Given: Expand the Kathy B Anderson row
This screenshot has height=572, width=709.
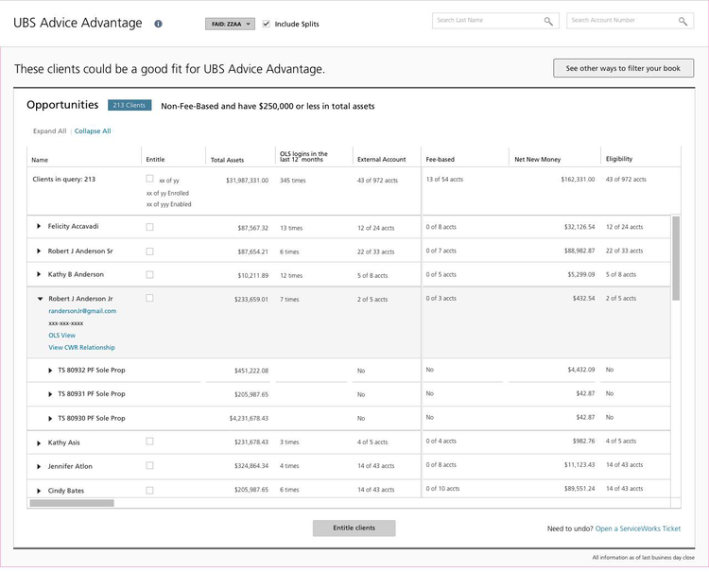Looking at the screenshot, I should (x=39, y=274).
